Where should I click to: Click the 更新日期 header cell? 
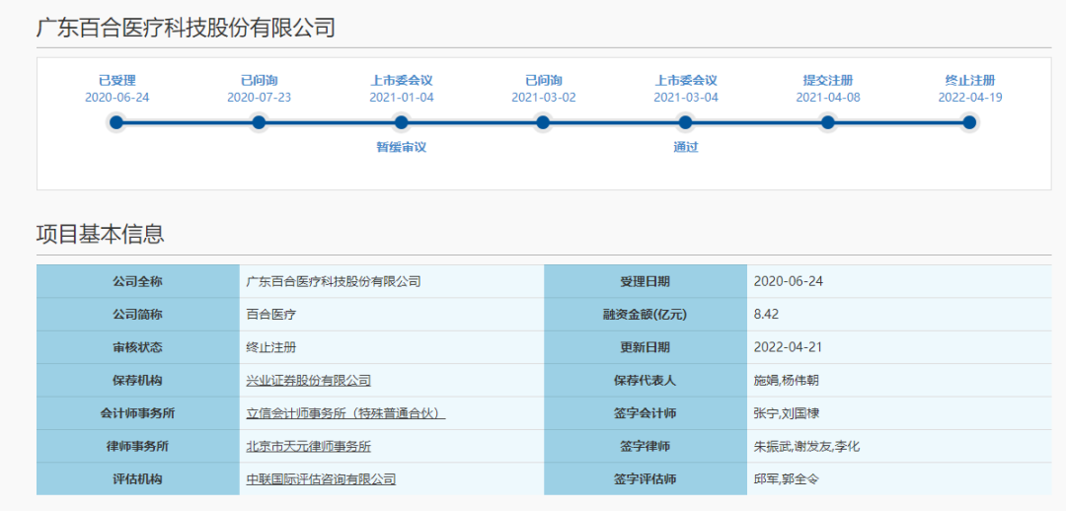[x=646, y=347]
